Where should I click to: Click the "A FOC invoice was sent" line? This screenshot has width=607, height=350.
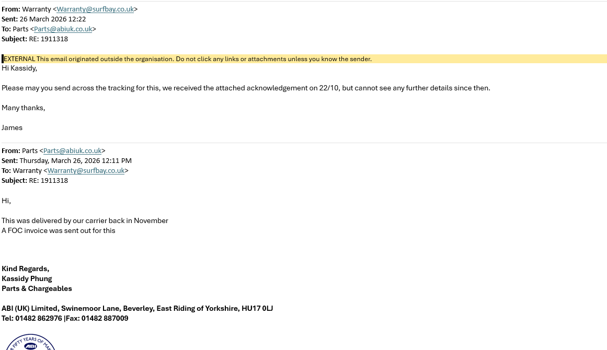(59, 231)
